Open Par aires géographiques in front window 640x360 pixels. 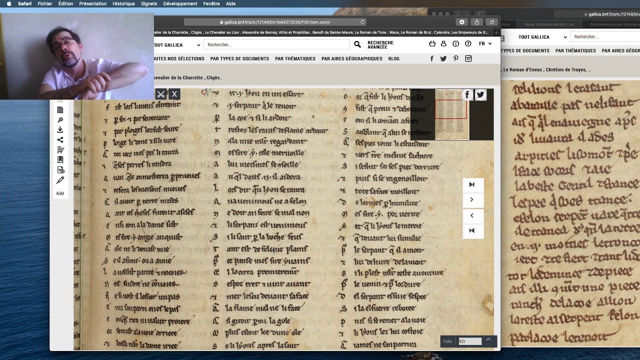(x=352, y=58)
